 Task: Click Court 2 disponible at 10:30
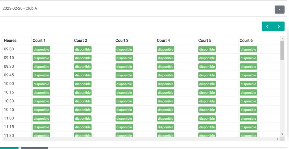tap(83, 101)
